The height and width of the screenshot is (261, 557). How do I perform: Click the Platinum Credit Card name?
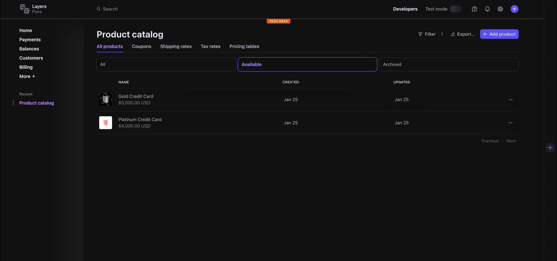point(140,119)
